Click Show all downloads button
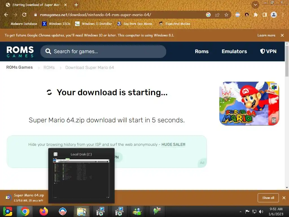 point(268,198)
